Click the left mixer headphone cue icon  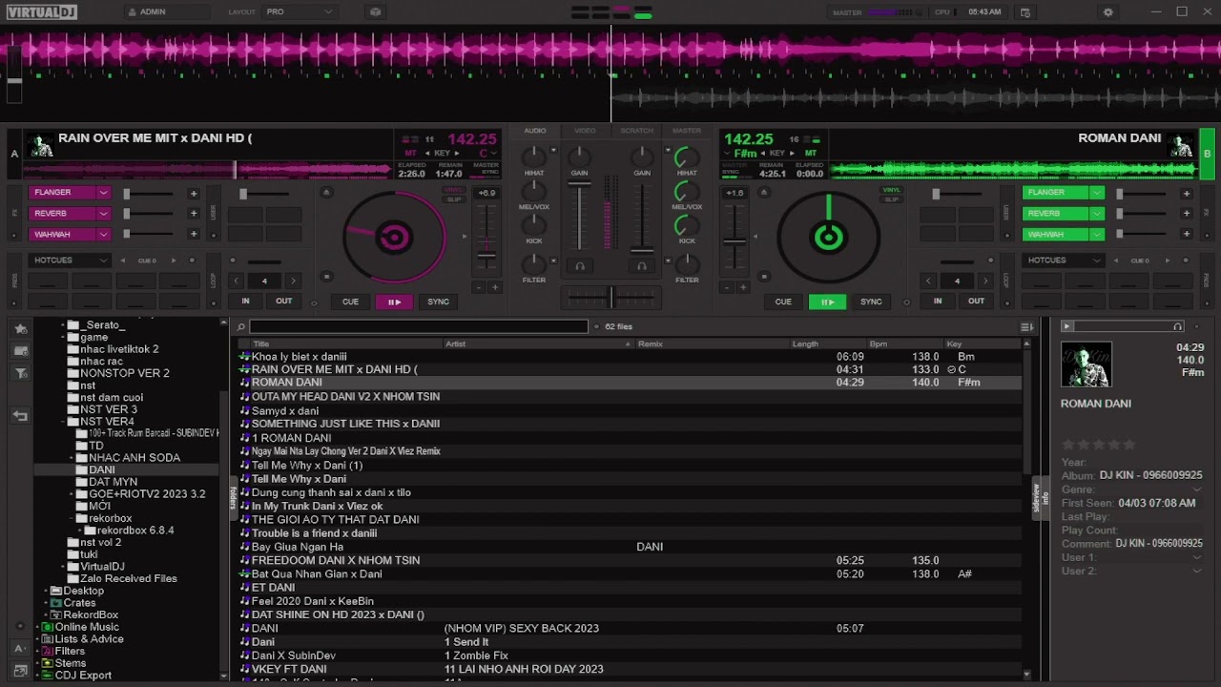pos(579,266)
